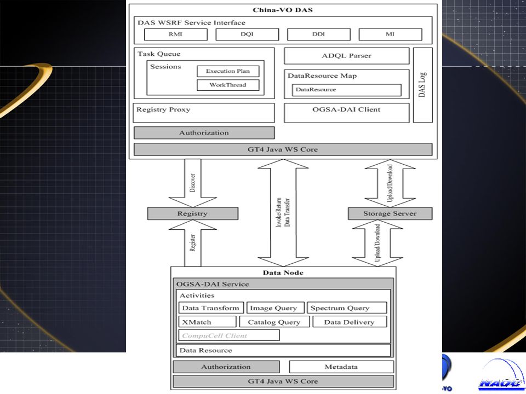Select the DataResource box inside DataResource Map
526x394 pixels.
coord(346,90)
